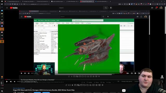
Task: Open settings gear in inner player
Action: (x=135, y=73)
